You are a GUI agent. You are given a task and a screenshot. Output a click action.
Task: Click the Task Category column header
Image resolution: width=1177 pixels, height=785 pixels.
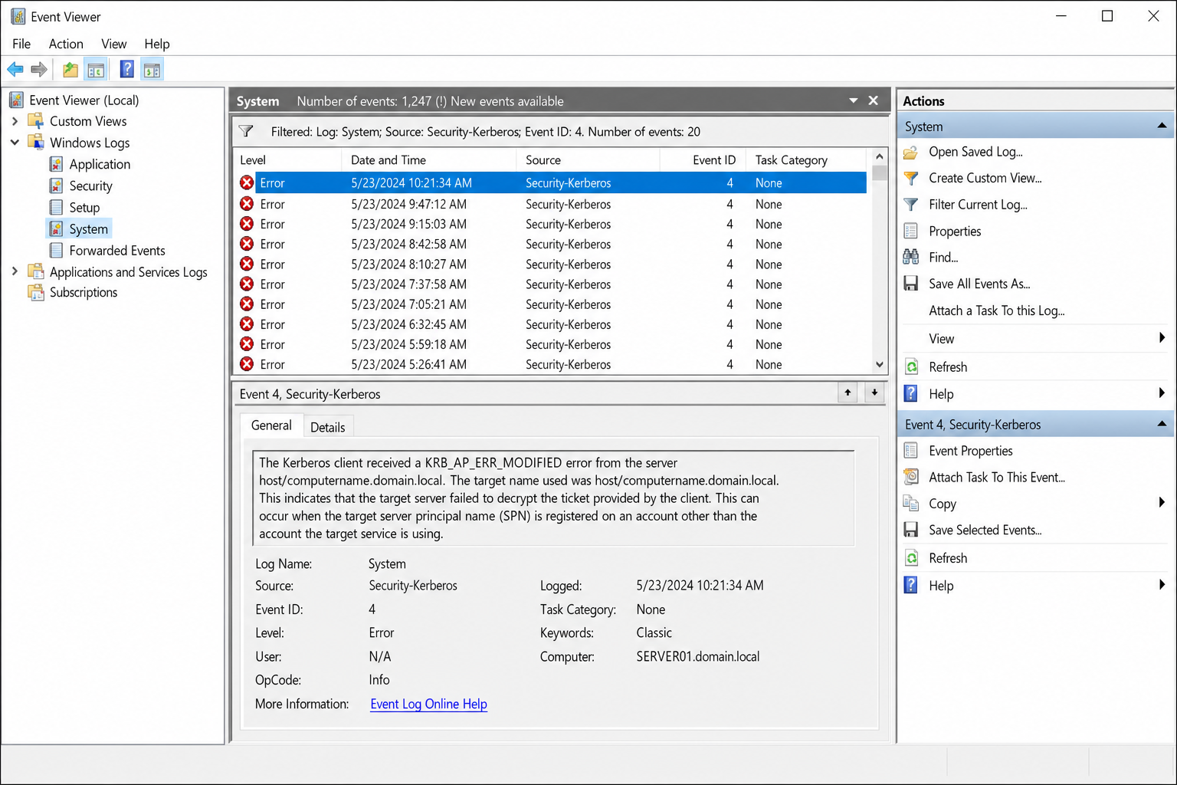coord(807,159)
